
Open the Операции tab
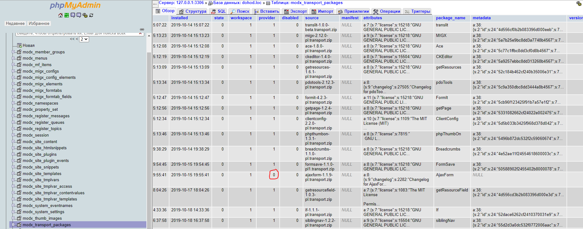(386, 11)
